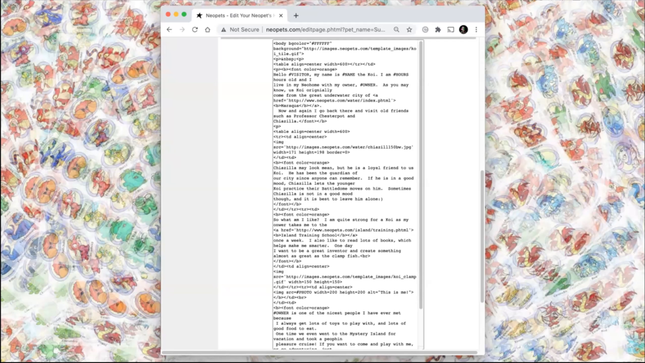Minimize the window with yellow button
Image resolution: width=645 pixels, height=363 pixels.
point(176,14)
